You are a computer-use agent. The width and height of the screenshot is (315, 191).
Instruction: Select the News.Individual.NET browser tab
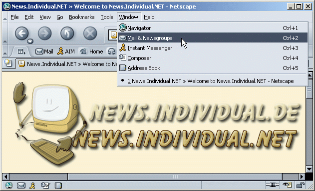(x=67, y=64)
